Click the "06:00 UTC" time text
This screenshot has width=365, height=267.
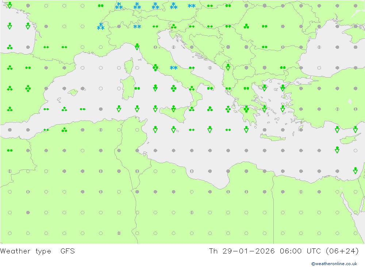[300, 251]
